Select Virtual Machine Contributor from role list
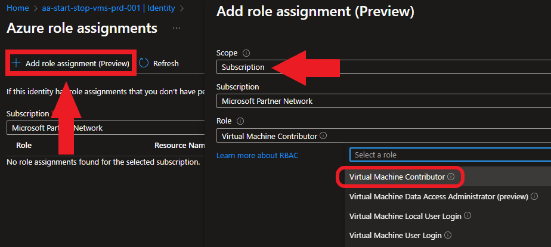The width and height of the screenshot is (551, 247). [397, 177]
